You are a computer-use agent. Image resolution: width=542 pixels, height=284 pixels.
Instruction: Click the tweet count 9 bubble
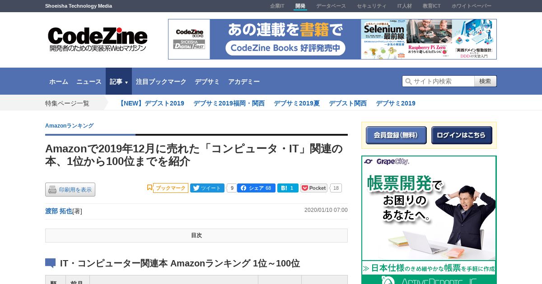pyautogui.click(x=232, y=188)
